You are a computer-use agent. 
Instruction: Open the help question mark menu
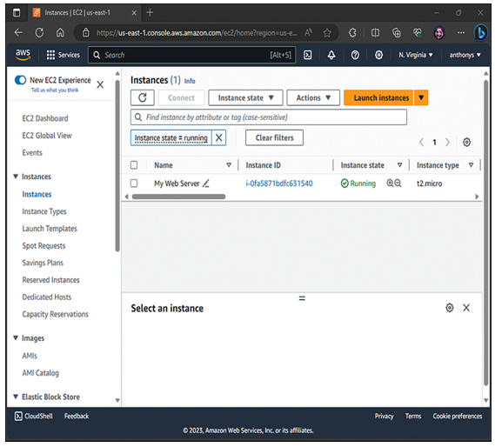355,55
